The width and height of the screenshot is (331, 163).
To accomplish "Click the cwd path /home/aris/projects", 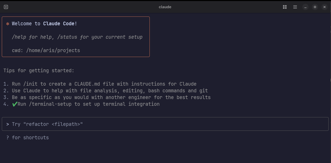I will (x=53, y=50).
